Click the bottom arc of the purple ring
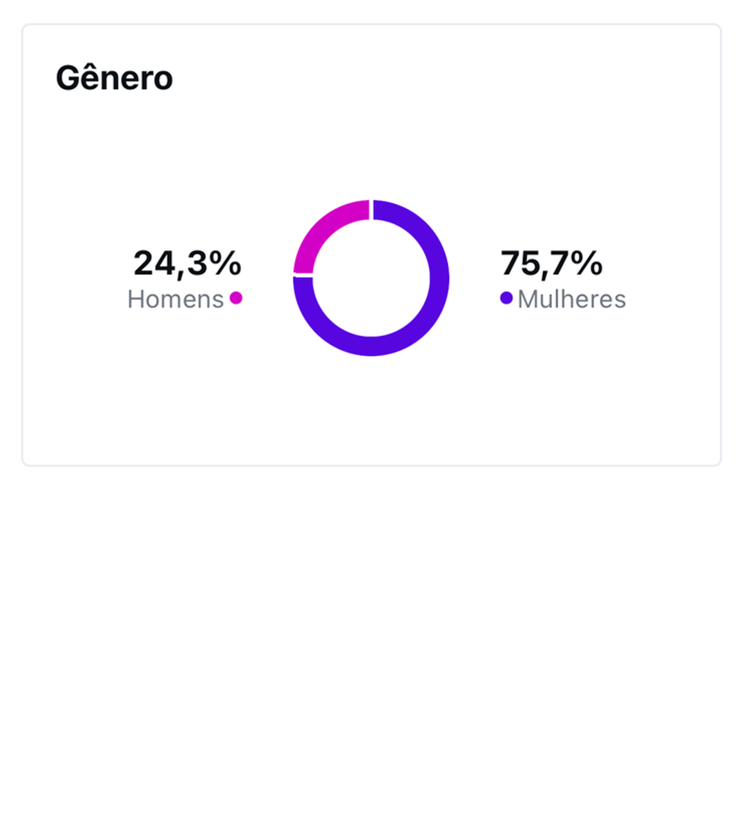 click(372, 346)
